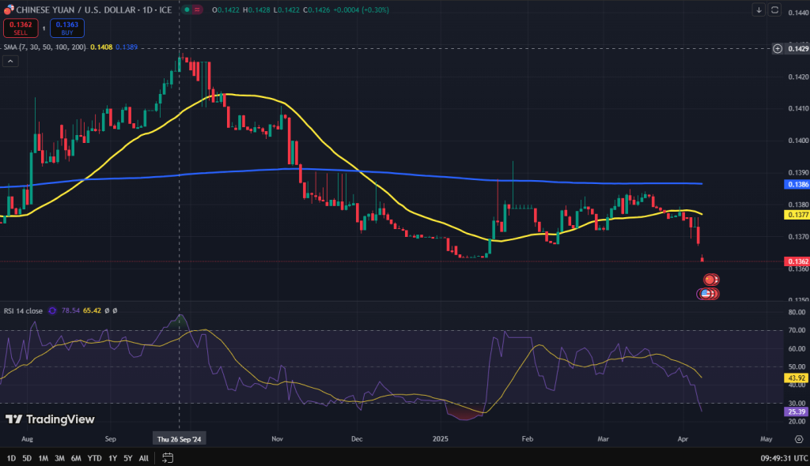Toggle fullscreen mode with the frame icon
The image size is (810, 466).
coord(775,9)
